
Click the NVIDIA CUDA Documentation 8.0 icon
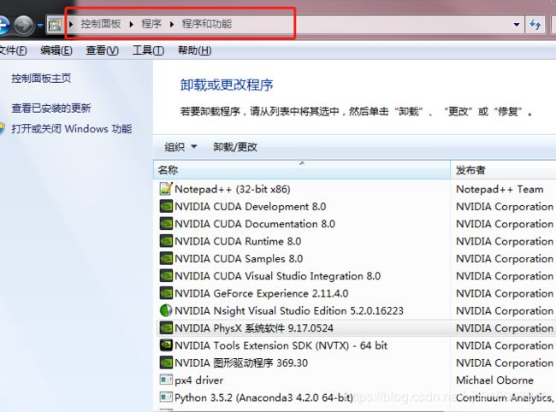tap(166, 224)
